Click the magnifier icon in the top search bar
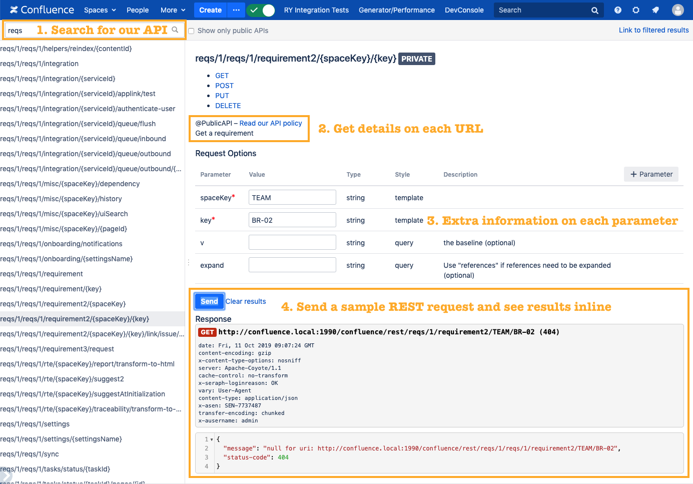The width and height of the screenshot is (693, 484). (x=594, y=11)
